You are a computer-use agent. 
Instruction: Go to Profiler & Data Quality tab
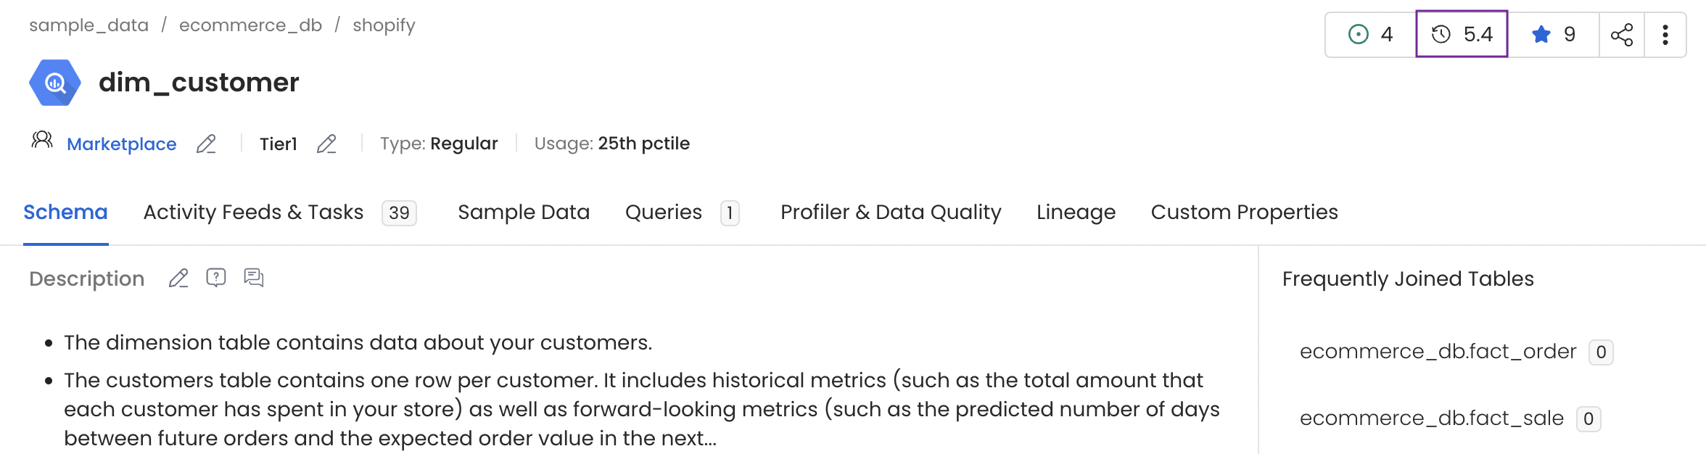(891, 212)
